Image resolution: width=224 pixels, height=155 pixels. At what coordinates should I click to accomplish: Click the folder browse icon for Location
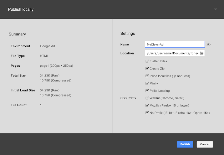point(202,53)
